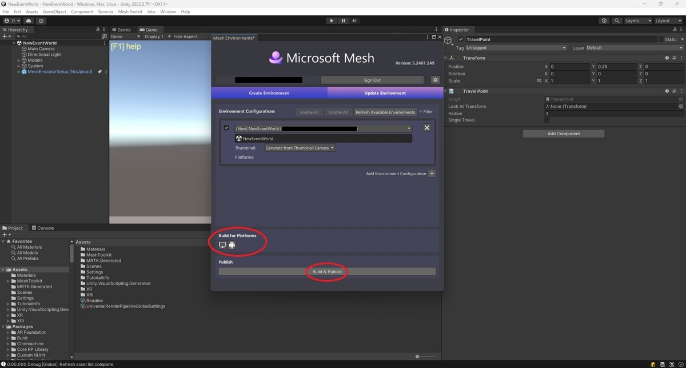The height and width of the screenshot is (368, 686).
Task: Select All Materials favorite search
Action: pos(29,247)
